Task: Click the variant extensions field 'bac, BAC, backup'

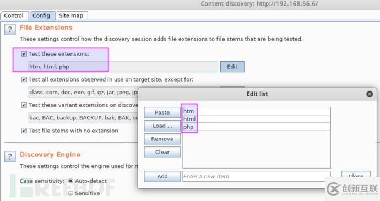Action: [x=83, y=118]
